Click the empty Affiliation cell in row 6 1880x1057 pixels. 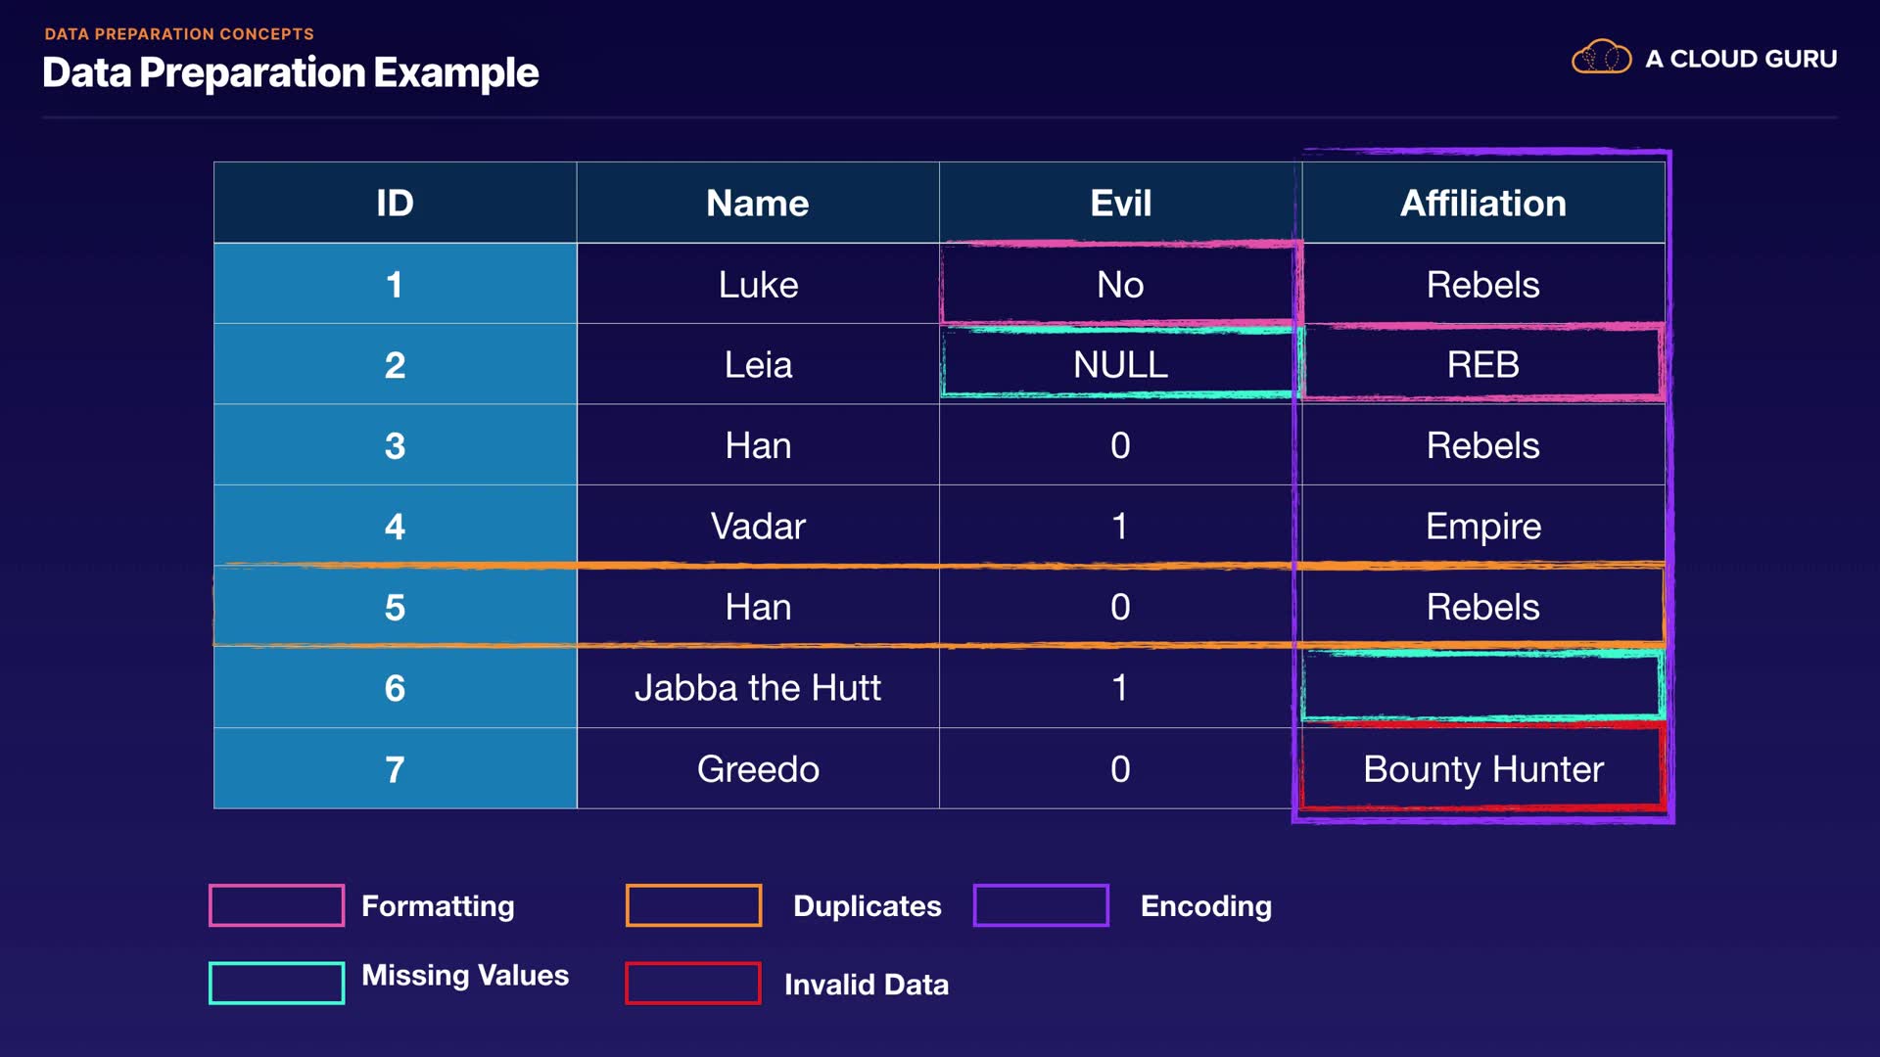1482,688
